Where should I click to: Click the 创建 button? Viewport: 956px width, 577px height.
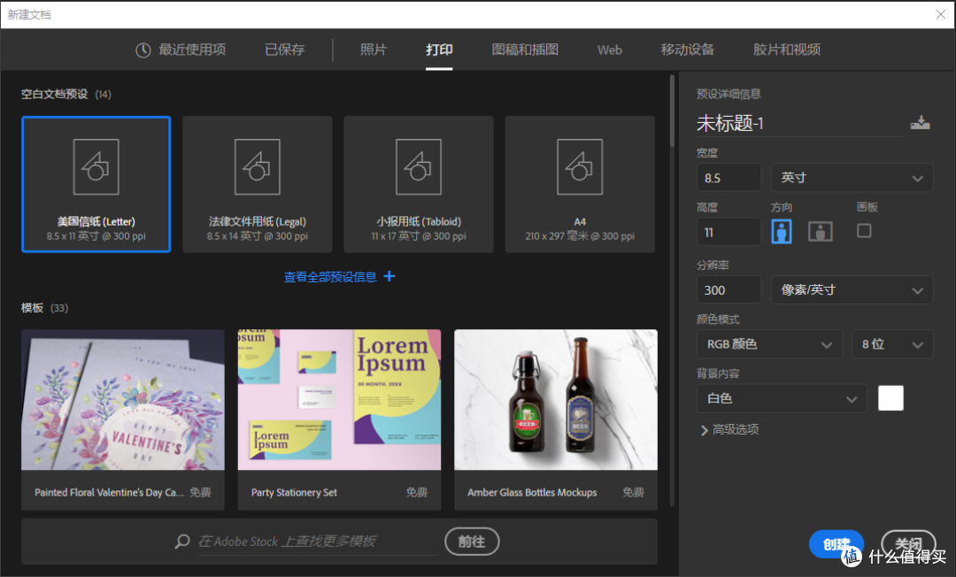[x=835, y=543]
